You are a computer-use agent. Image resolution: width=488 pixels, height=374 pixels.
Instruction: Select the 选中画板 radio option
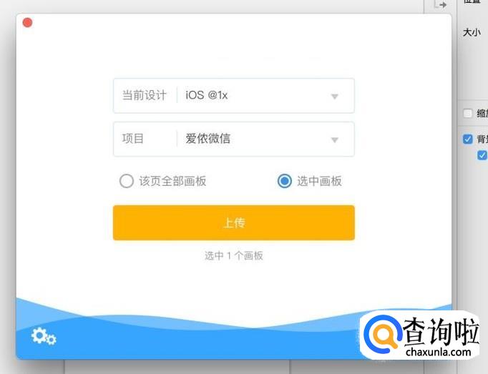[285, 181]
